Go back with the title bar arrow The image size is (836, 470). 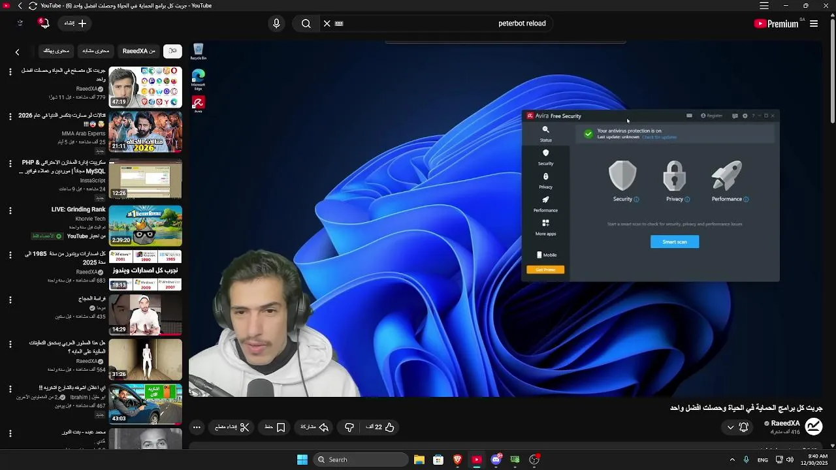pyautogui.click(x=20, y=6)
